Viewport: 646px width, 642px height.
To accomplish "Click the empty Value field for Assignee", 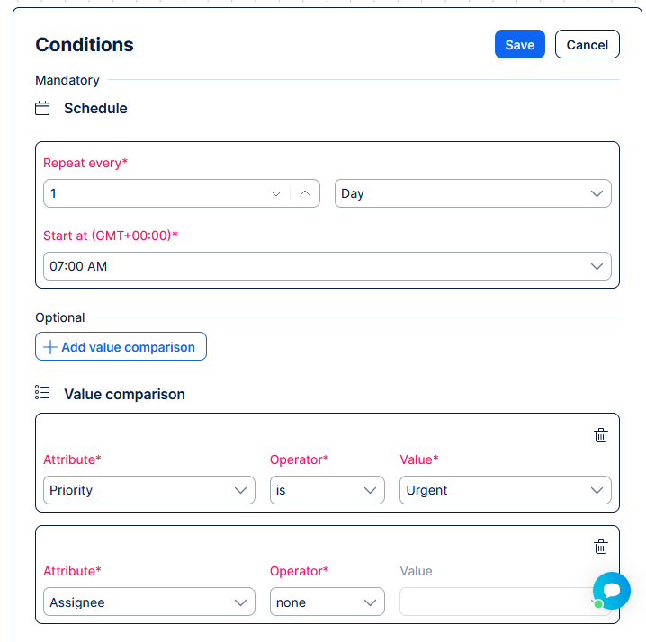I will tap(490, 602).
